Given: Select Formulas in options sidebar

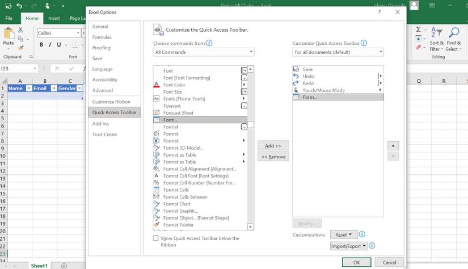Looking at the screenshot, I should [115, 37].
